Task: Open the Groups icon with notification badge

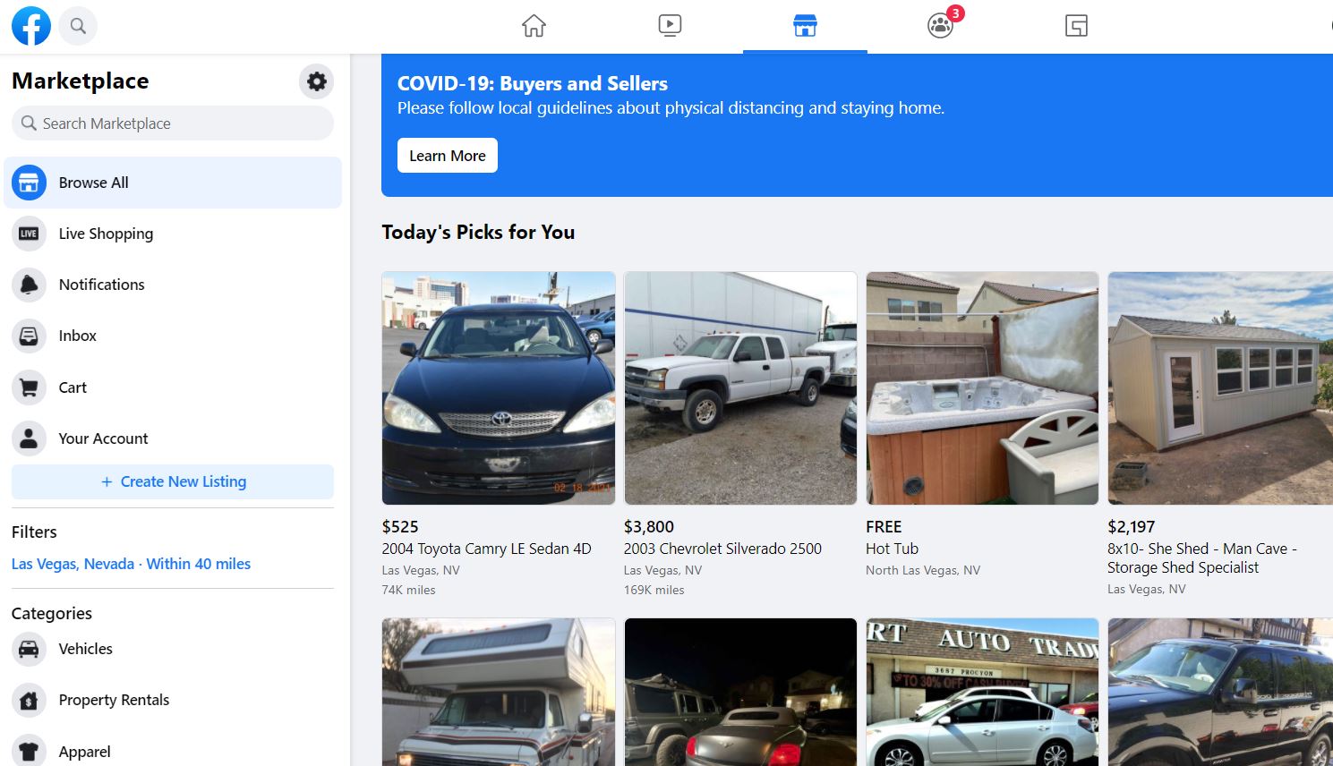Action: (941, 24)
